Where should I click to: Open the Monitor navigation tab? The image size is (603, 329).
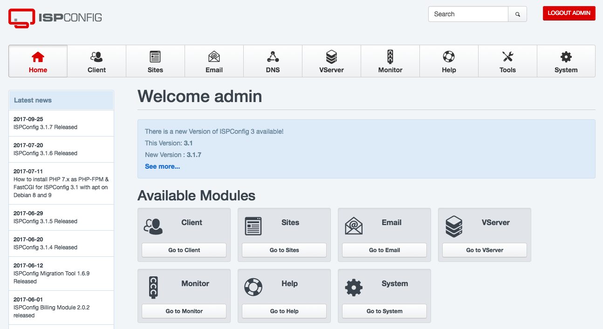coord(391,61)
